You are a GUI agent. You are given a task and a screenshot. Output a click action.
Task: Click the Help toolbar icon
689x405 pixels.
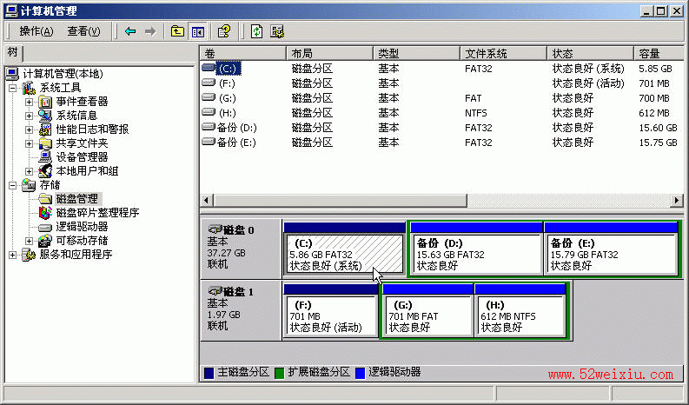224,31
